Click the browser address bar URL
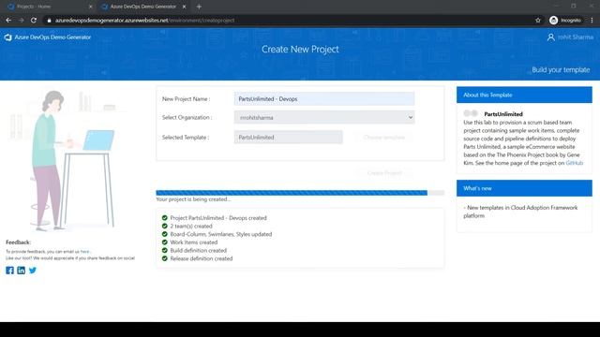Screen dimensions: 600x337 144,21
